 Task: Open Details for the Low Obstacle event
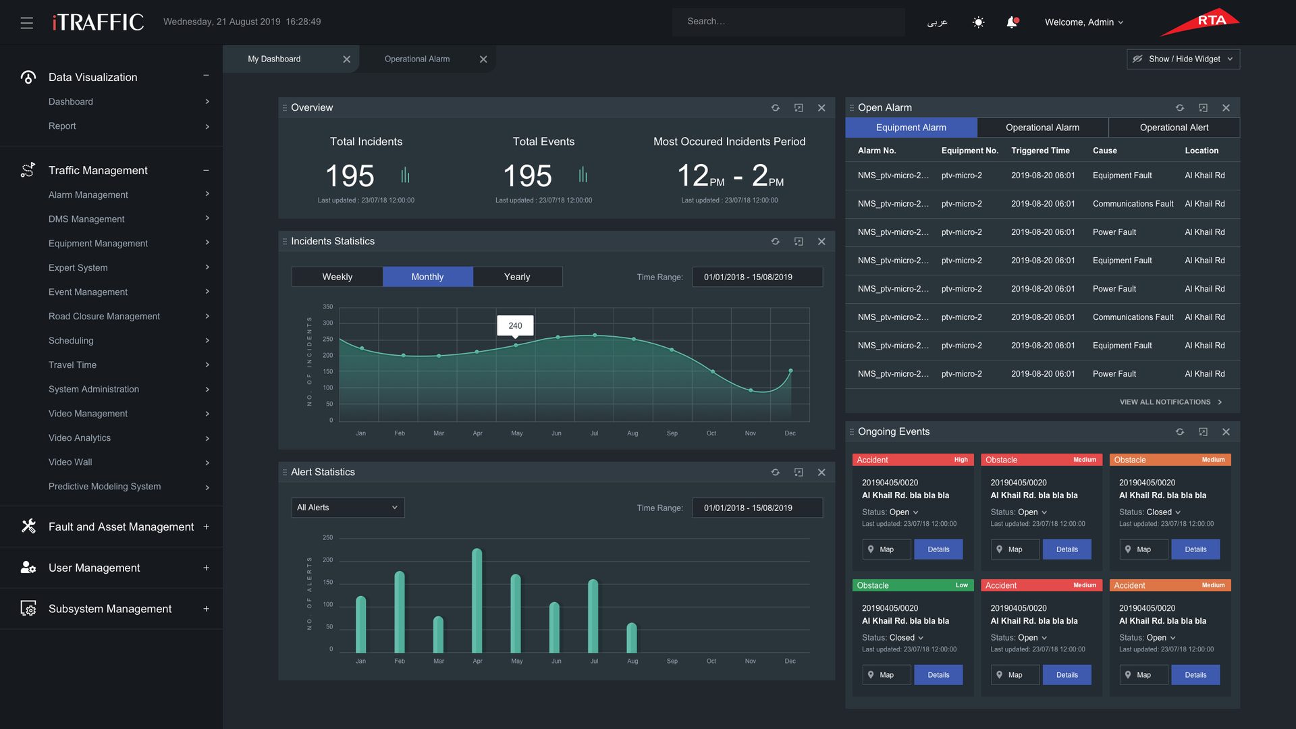[x=938, y=675]
